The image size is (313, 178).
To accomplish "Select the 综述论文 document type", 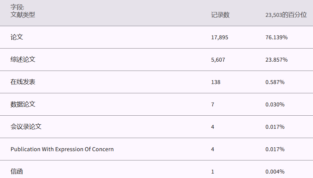I will tap(23, 59).
